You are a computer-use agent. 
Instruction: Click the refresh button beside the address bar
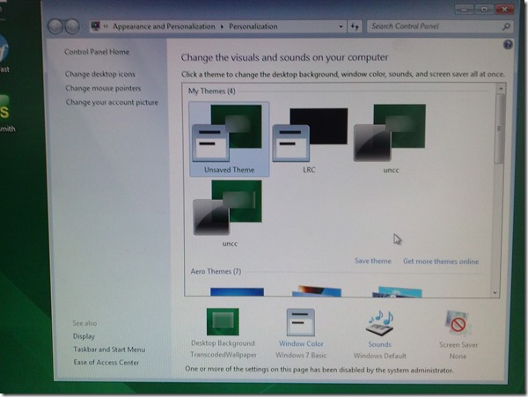[x=354, y=27]
